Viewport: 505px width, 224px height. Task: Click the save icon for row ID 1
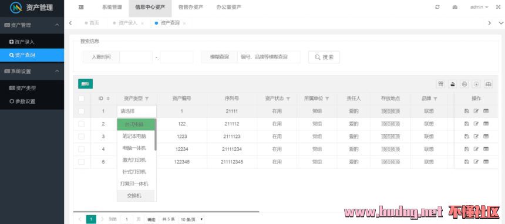pyautogui.click(x=466, y=111)
